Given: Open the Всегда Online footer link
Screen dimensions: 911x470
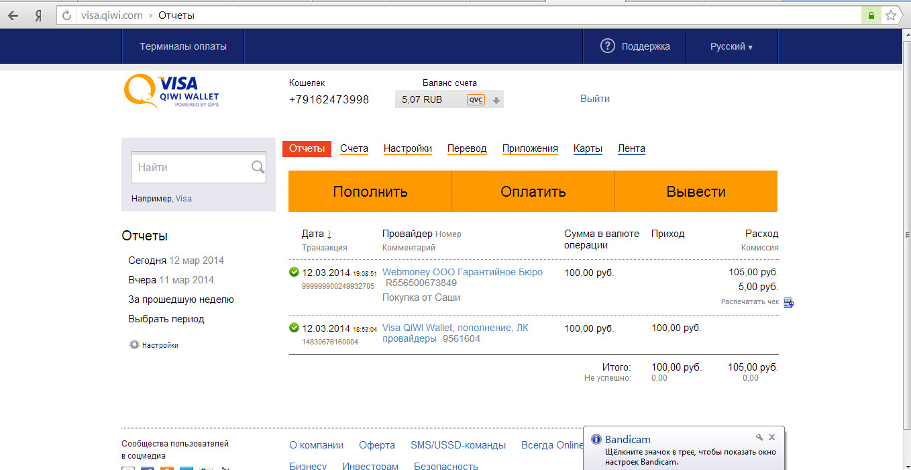Looking at the screenshot, I should pyautogui.click(x=553, y=445).
